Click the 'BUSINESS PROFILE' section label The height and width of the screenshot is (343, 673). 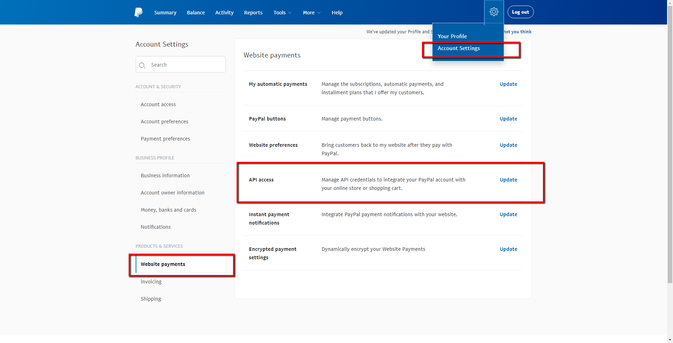pyautogui.click(x=155, y=158)
